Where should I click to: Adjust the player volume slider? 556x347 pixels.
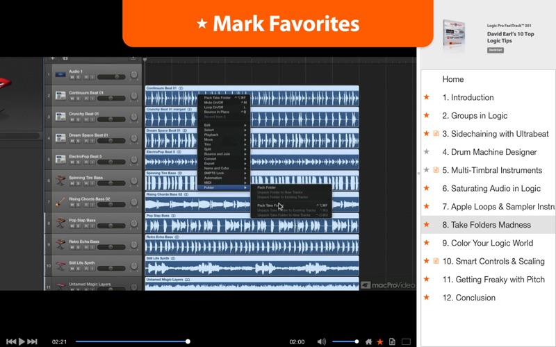pos(345,341)
